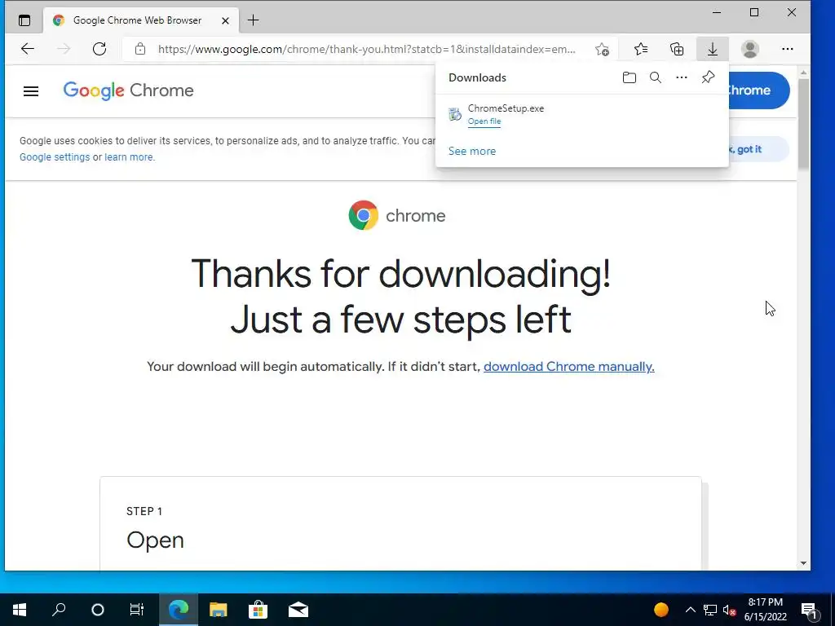Pin the Downloads panel
This screenshot has width=835, height=626.
[x=708, y=77]
